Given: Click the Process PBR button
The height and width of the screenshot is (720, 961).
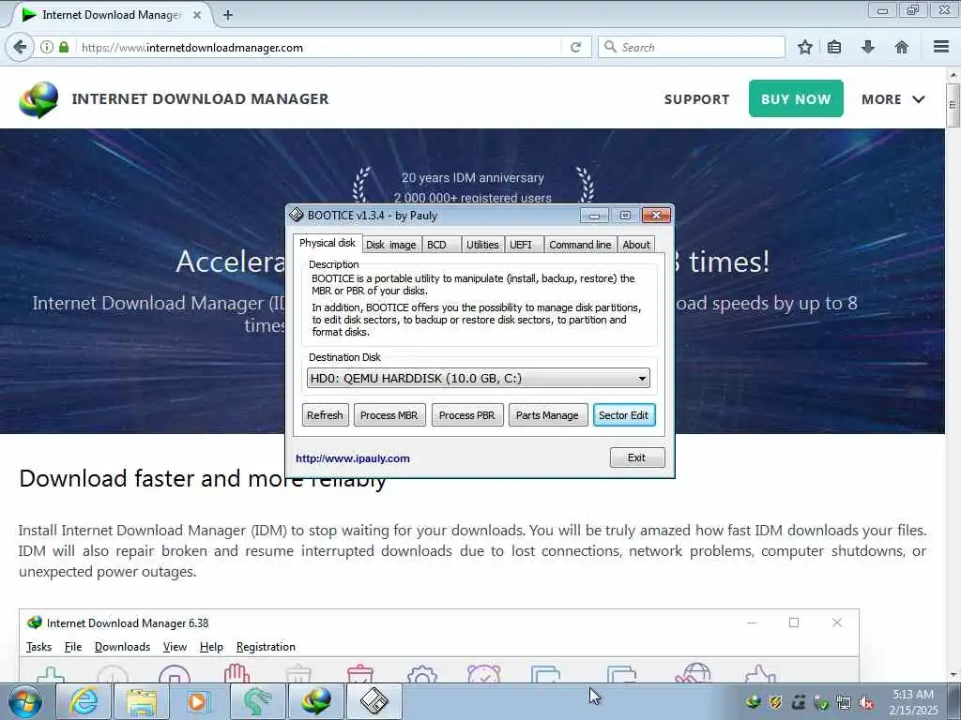Looking at the screenshot, I should [x=467, y=415].
